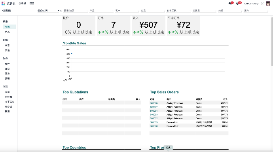Open sales order S00038 link
The image size is (273, 152).
(x=154, y=126)
